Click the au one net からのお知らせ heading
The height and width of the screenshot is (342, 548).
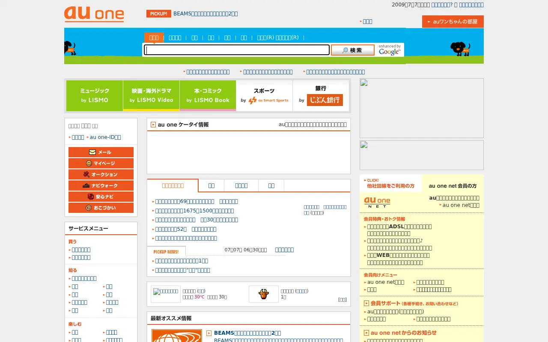pyautogui.click(x=403, y=333)
